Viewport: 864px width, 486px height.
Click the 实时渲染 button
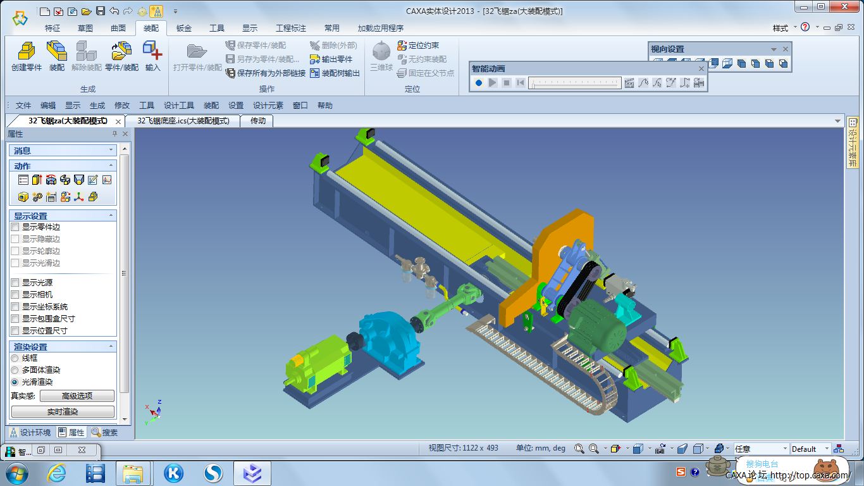click(x=63, y=411)
